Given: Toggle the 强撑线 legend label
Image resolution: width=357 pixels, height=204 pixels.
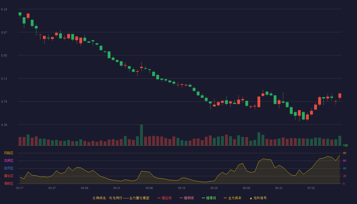Looking at the screenshot, I should click(211, 198).
